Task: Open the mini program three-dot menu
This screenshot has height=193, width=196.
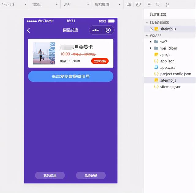Action: point(96,30)
